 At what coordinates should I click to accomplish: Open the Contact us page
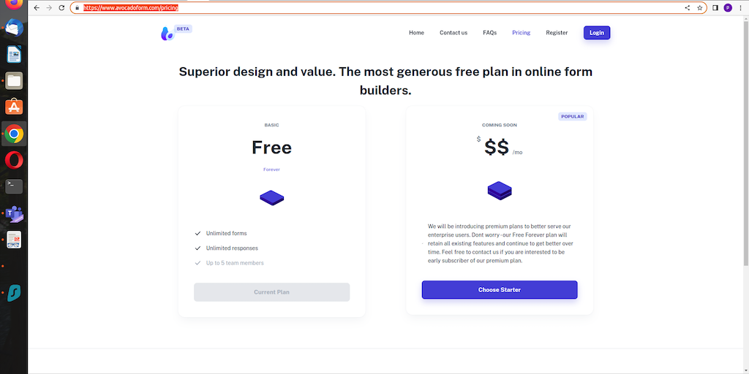[x=453, y=33]
